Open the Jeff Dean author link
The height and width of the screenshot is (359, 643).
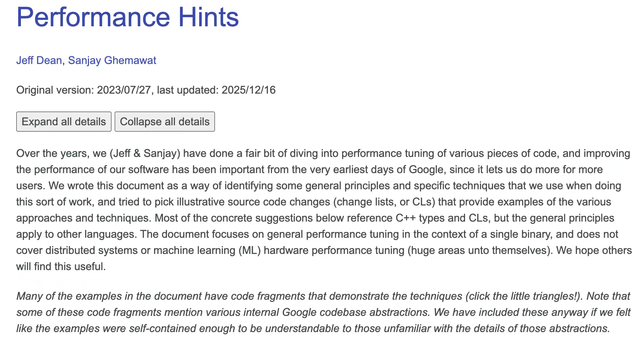39,60
